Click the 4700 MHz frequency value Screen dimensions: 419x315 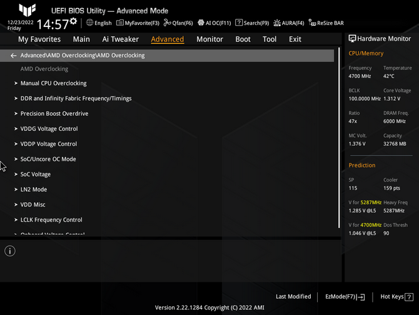[360, 76]
